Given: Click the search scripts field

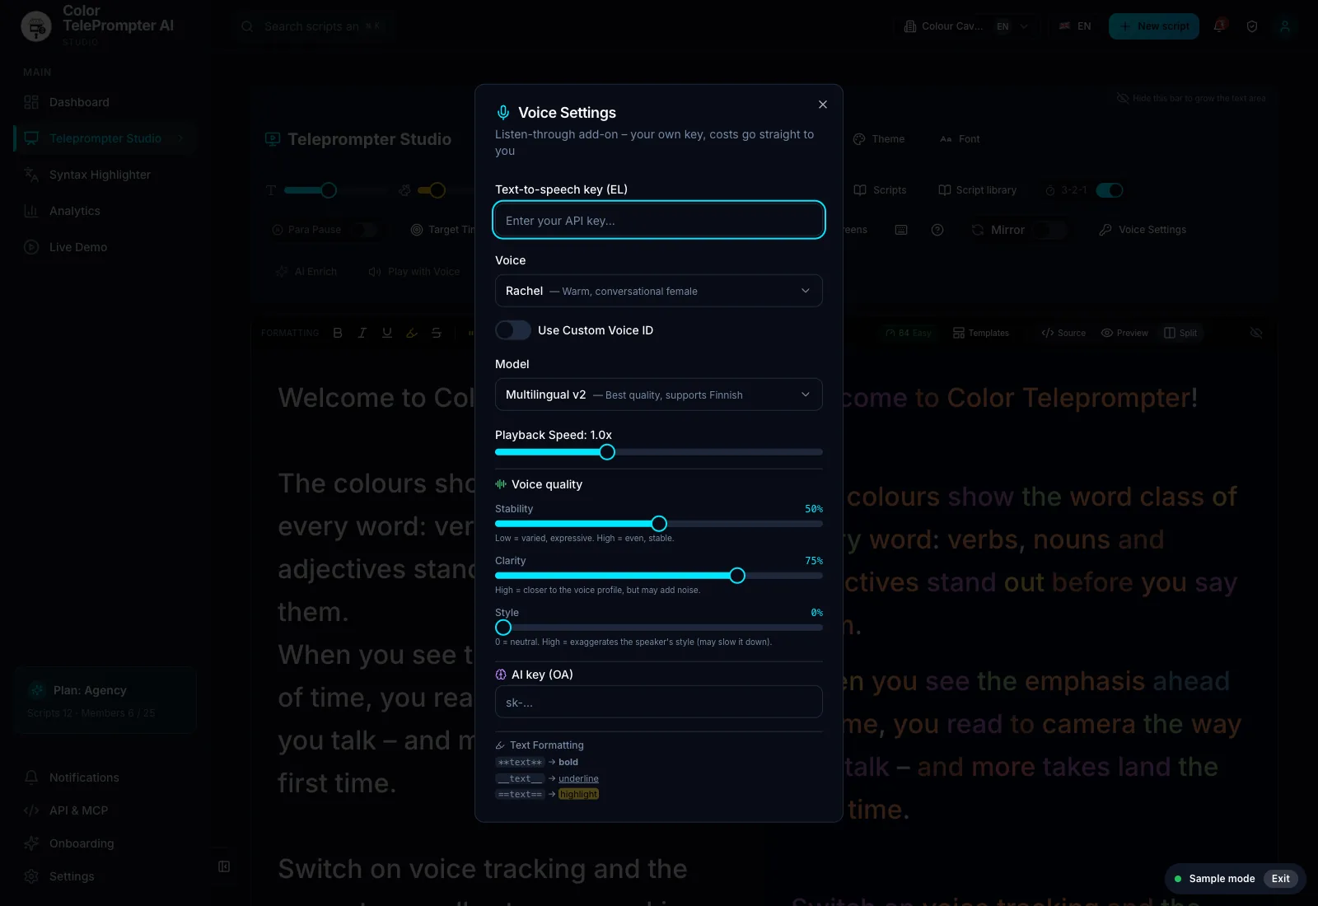Looking at the screenshot, I should pyautogui.click(x=313, y=26).
